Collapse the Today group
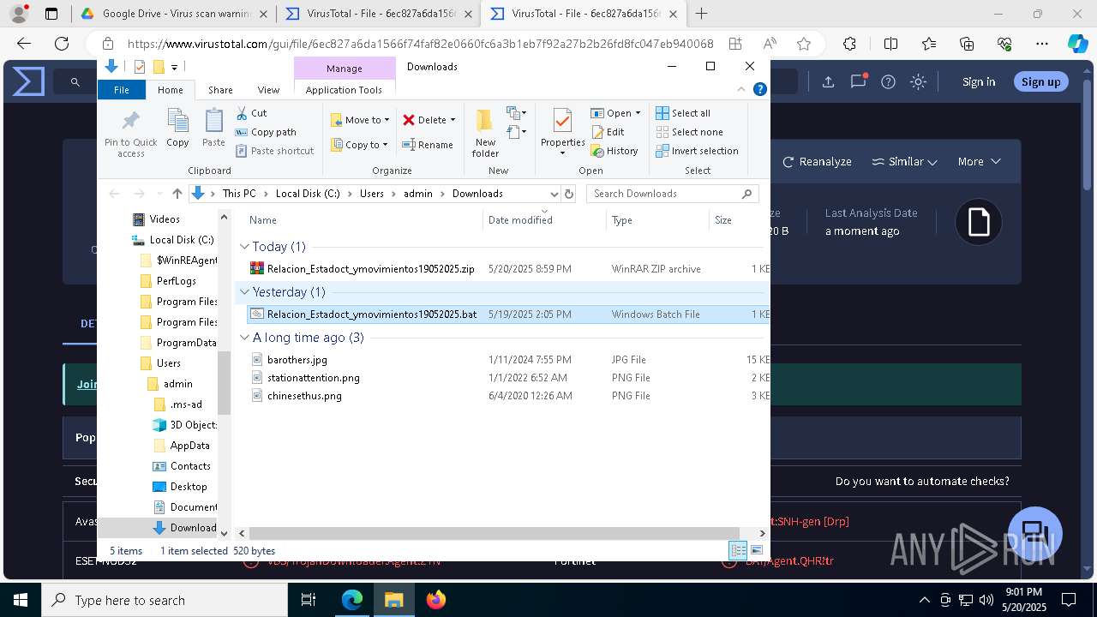The image size is (1097, 617). coord(244,247)
